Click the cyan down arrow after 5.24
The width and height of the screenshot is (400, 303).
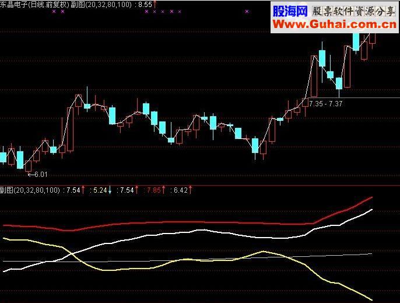click(x=110, y=190)
